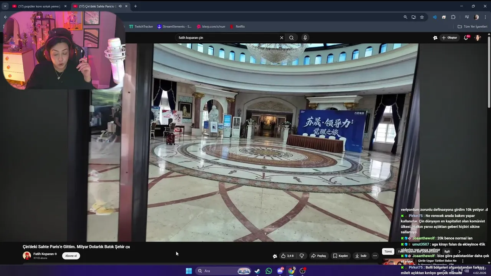491x276 pixels.
Task: Click the red and white extension icon
Action: [x=444, y=17]
